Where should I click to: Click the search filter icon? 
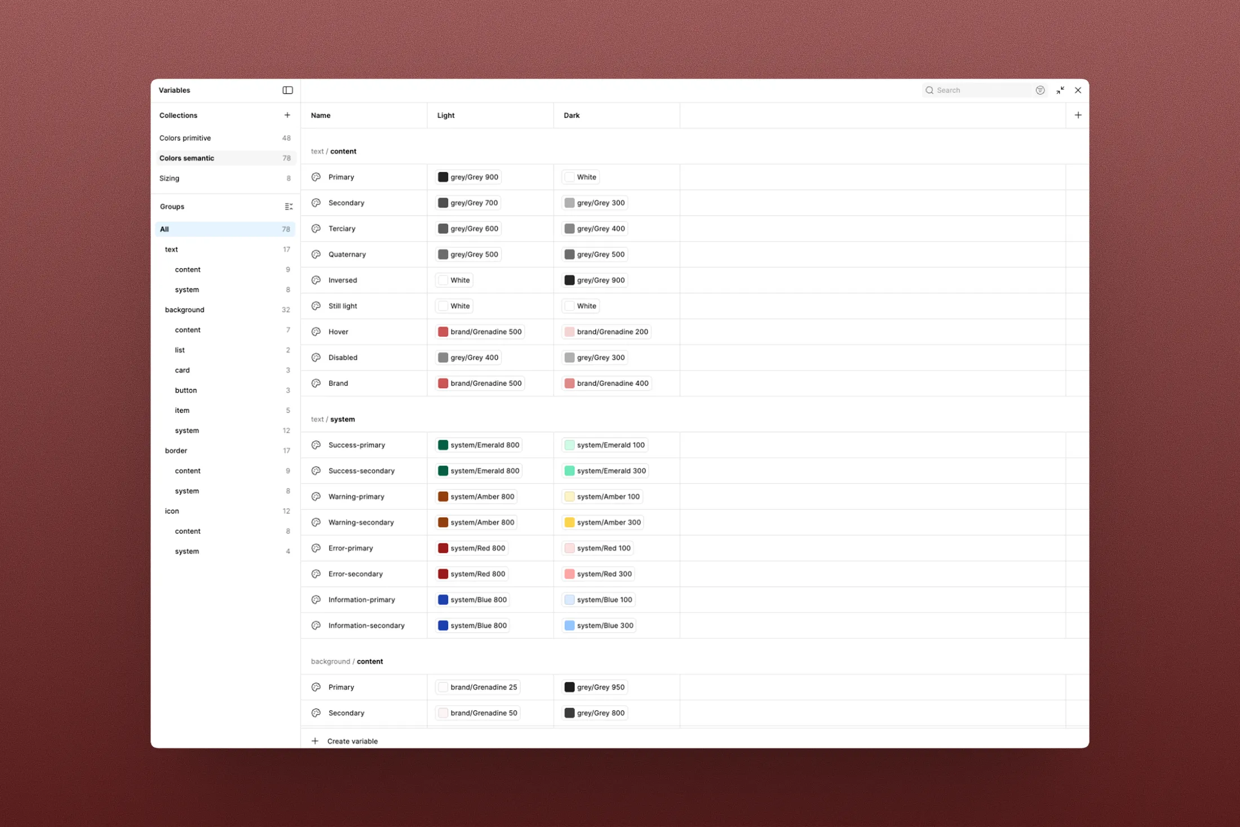[1040, 90]
